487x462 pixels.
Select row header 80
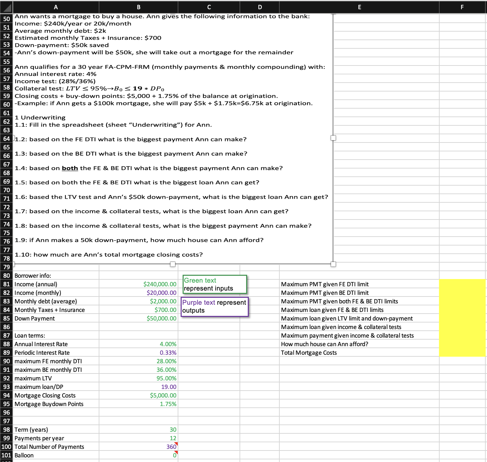(x=6, y=276)
